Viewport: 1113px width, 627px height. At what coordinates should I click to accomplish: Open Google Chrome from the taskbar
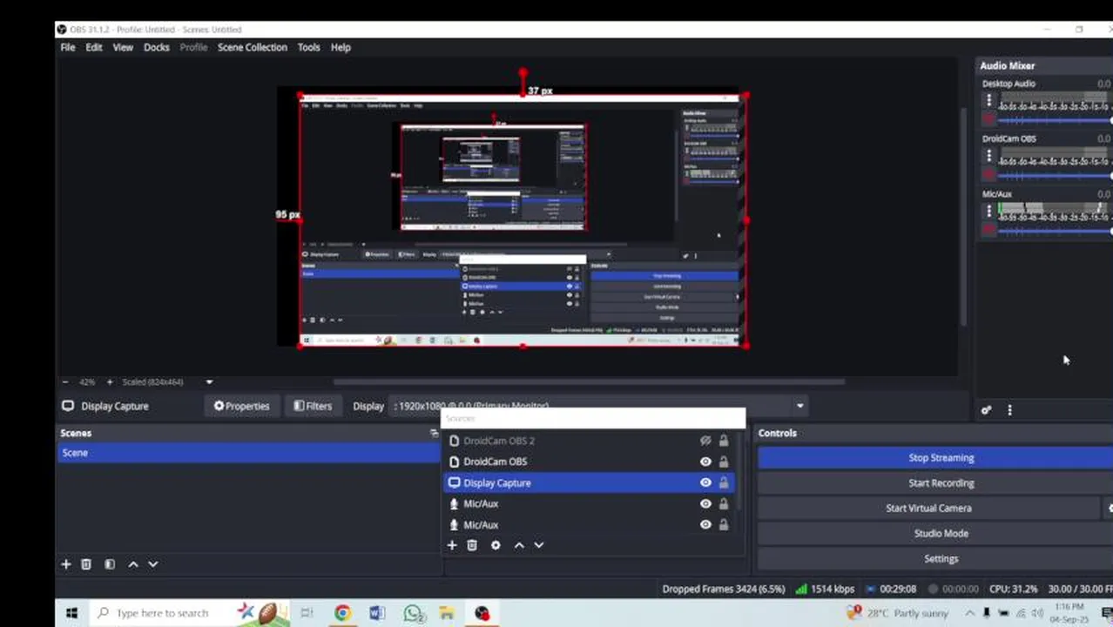(342, 613)
